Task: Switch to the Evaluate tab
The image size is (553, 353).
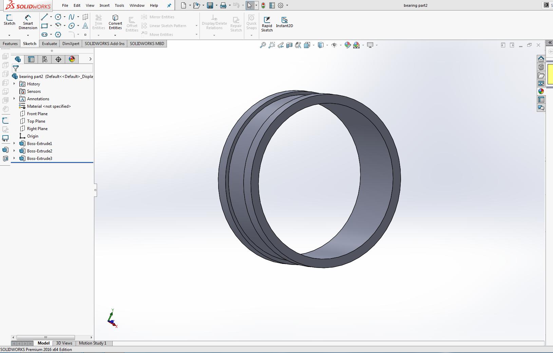Action: pyautogui.click(x=50, y=44)
